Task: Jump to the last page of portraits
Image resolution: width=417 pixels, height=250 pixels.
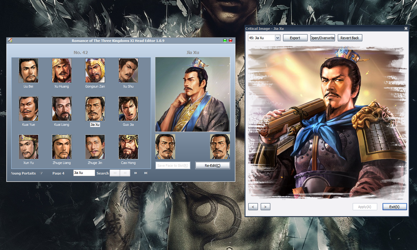Action: (146, 173)
